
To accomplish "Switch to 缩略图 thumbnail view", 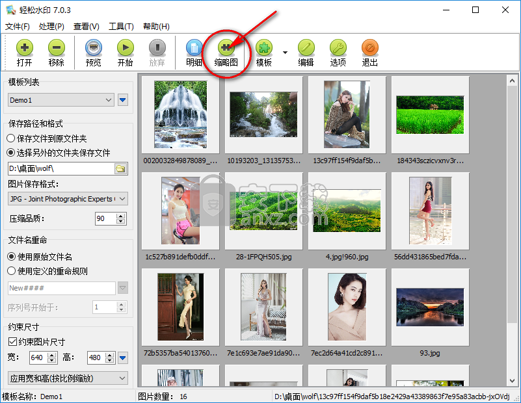I will (226, 53).
